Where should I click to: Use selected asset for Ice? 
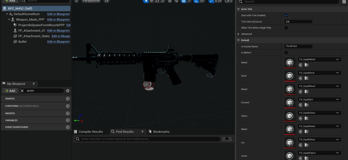tap(301, 145)
